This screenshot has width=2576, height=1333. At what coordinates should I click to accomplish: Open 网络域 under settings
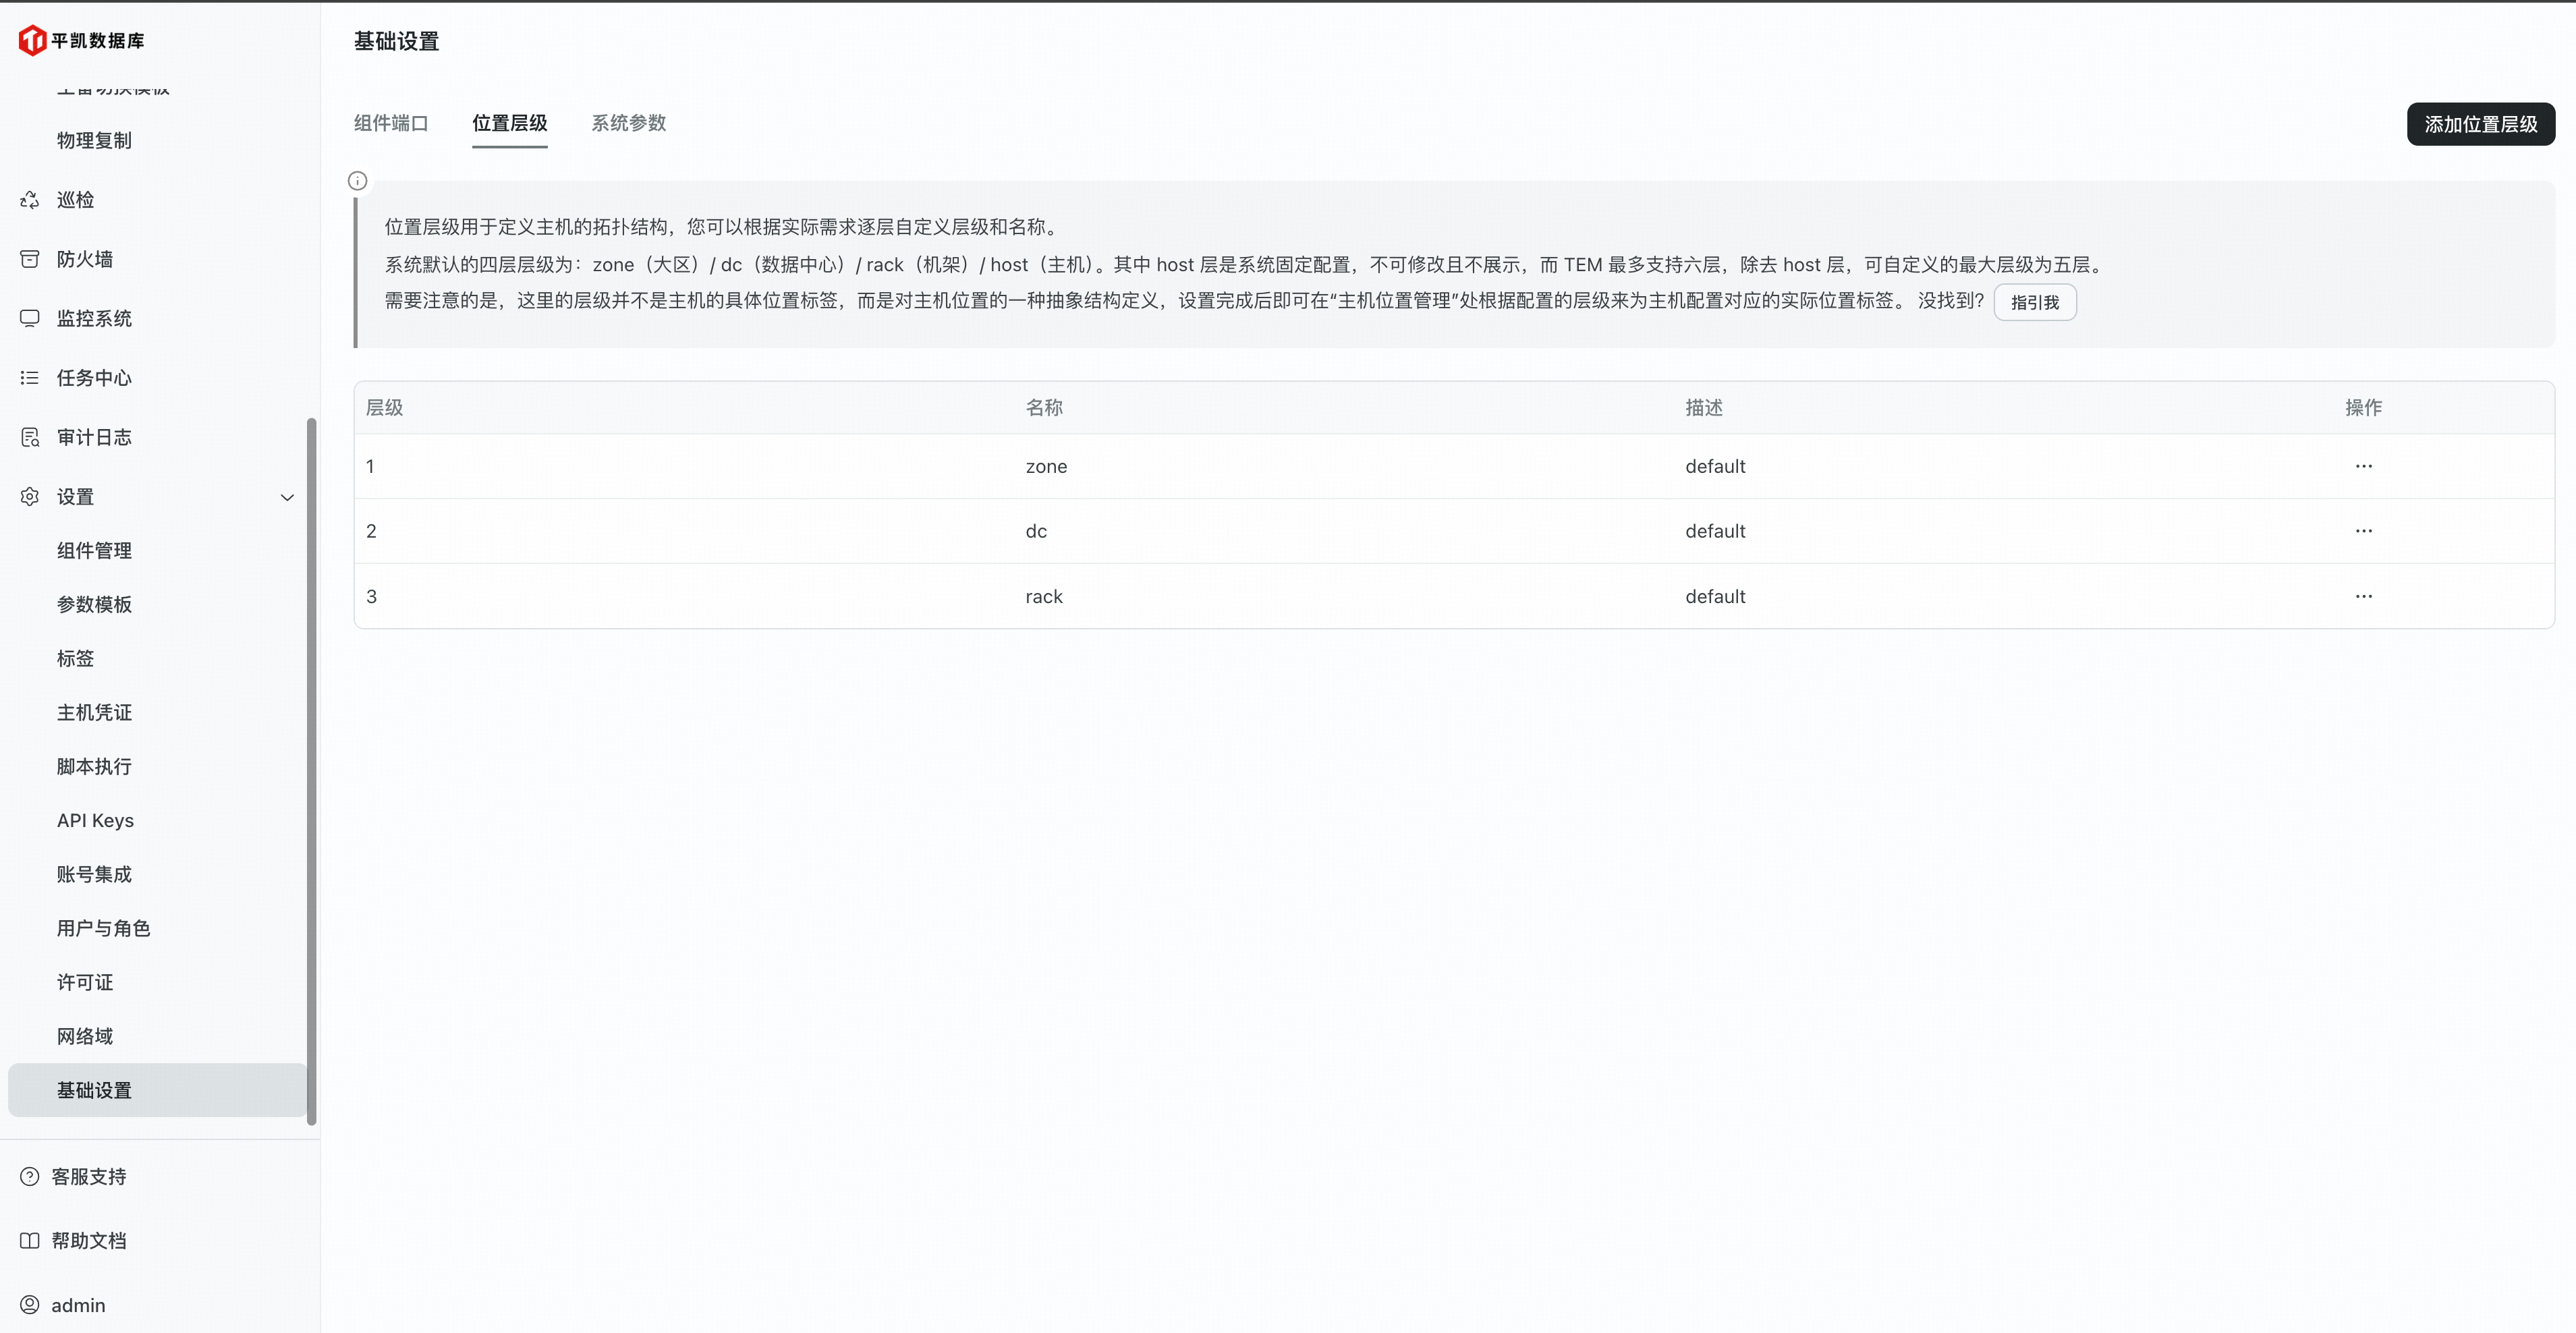84,1037
